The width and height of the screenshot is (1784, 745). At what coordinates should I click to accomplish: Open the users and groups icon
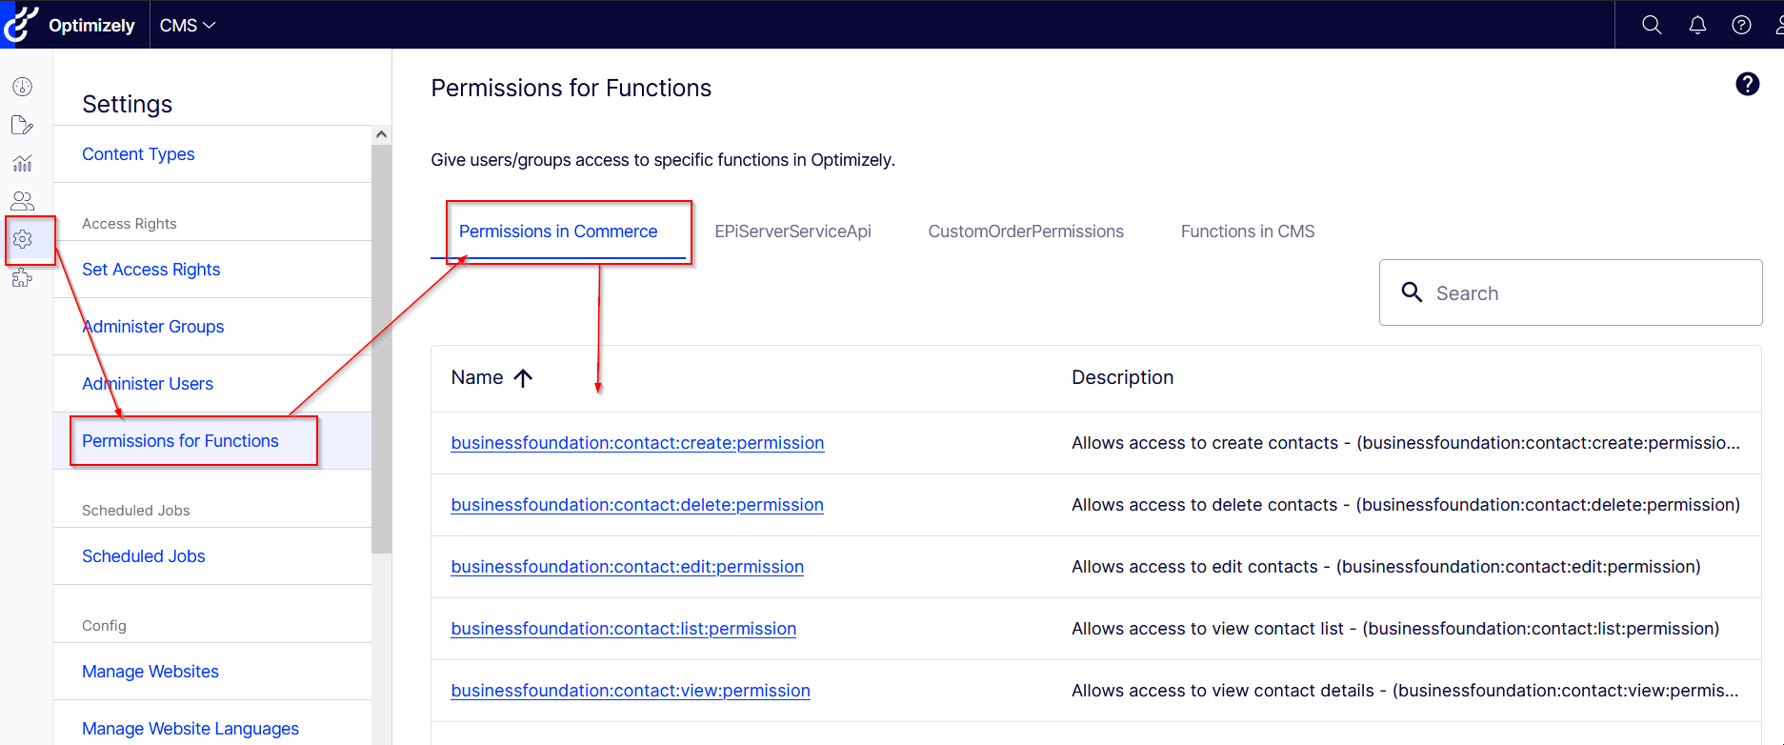click(23, 201)
